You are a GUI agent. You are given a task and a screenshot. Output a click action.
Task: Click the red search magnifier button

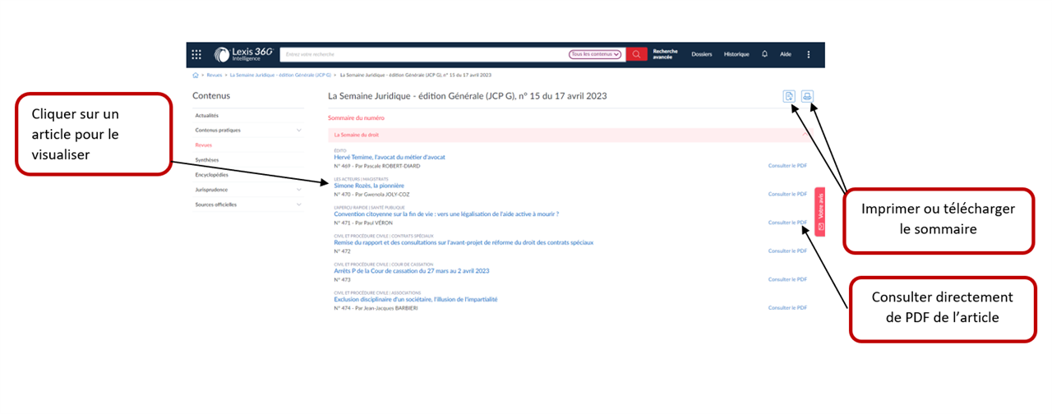pos(637,54)
